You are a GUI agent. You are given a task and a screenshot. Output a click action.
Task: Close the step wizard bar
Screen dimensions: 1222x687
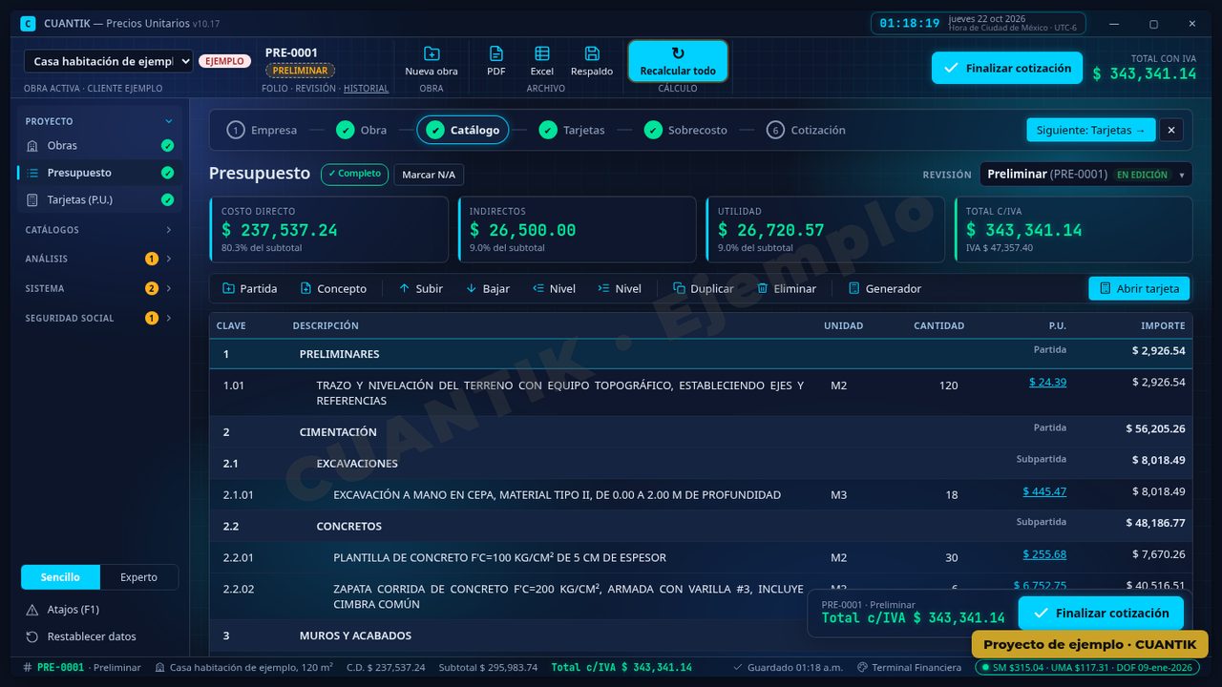[1171, 130]
